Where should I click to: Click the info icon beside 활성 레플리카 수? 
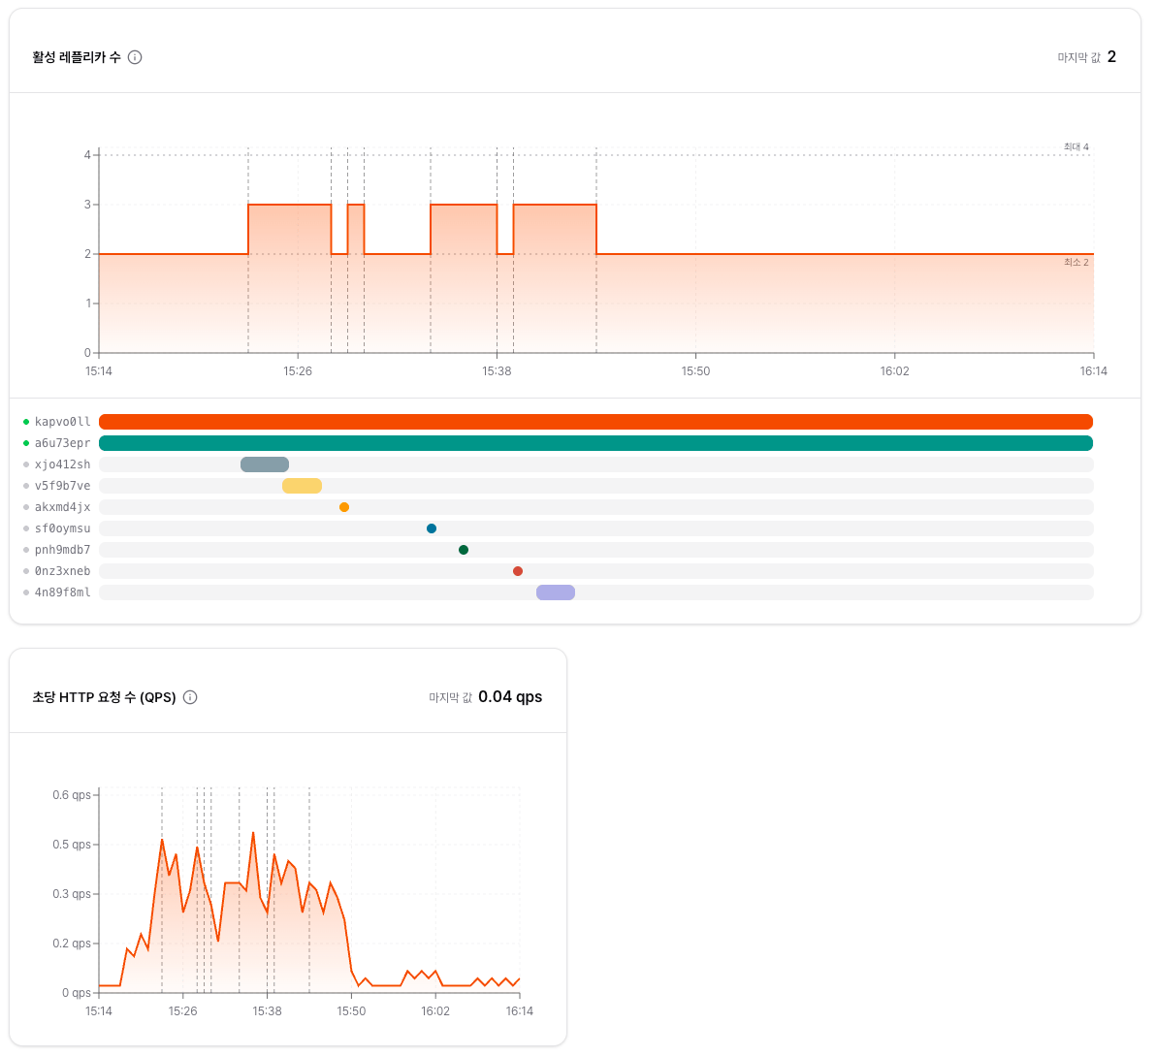(x=135, y=57)
